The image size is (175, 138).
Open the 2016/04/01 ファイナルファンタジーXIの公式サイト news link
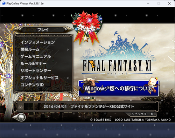(x=89, y=106)
